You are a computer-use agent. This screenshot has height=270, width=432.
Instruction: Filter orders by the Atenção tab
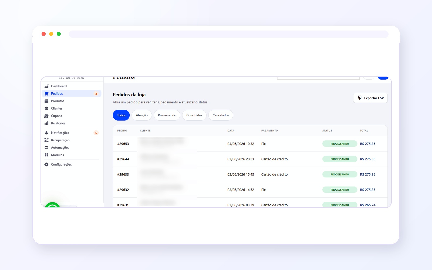click(x=142, y=115)
